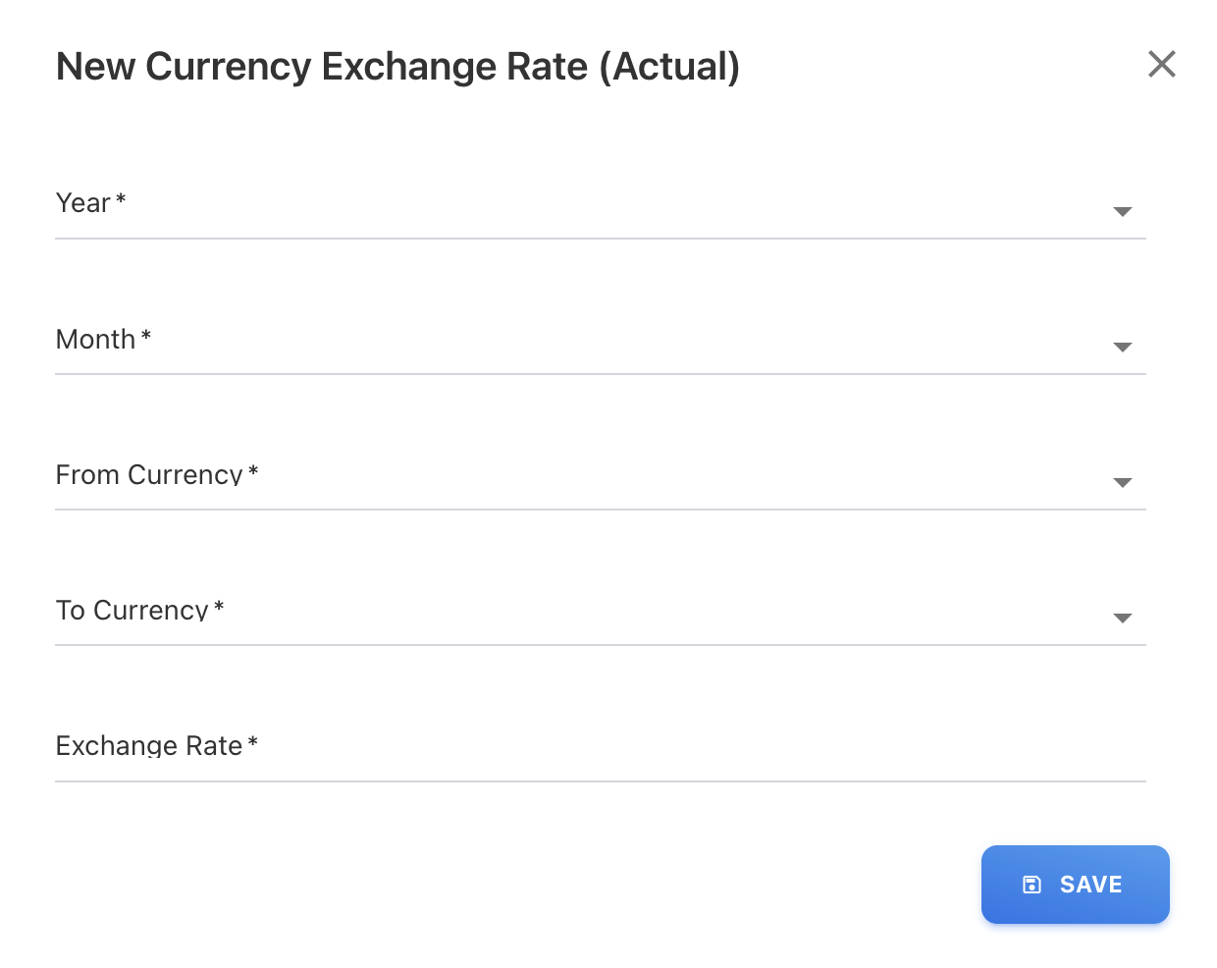Click the Month dropdown arrow
This screenshot has height=968, width=1217.
(x=1123, y=347)
